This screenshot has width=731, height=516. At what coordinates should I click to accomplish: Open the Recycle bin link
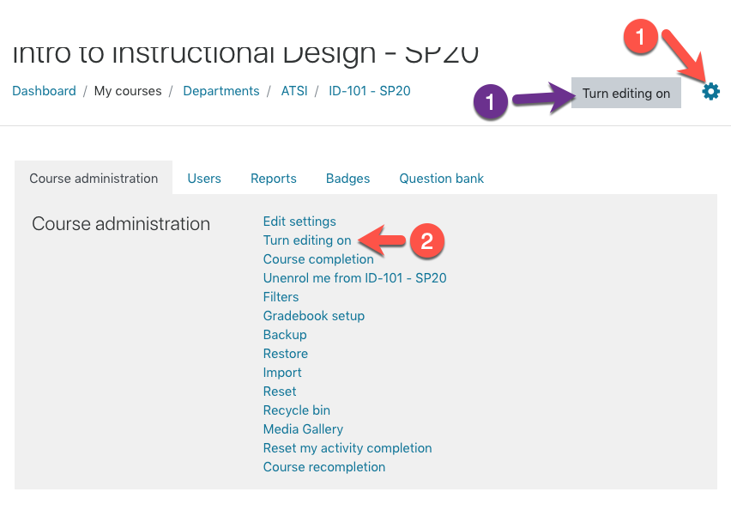click(297, 410)
